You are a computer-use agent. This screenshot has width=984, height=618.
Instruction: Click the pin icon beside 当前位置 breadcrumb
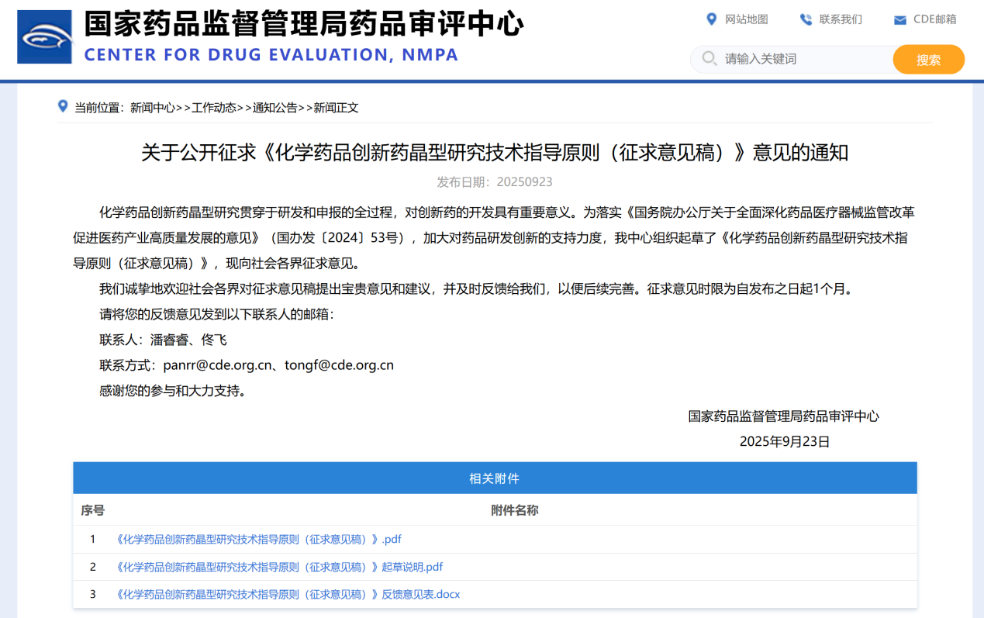pyautogui.click(x=63, y=106)
